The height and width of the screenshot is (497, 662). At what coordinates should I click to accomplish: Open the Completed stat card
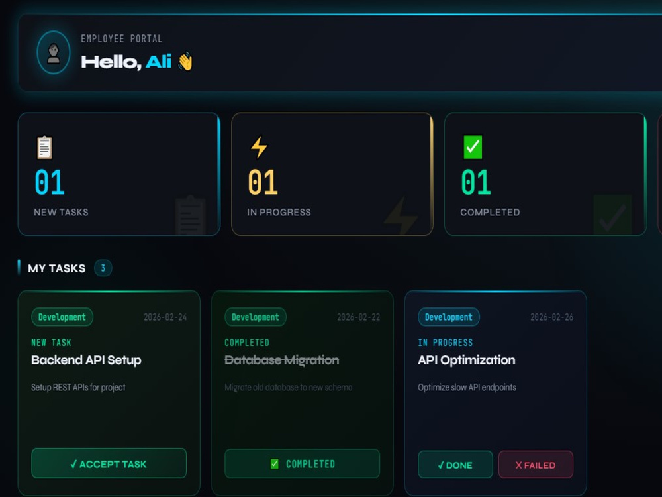(x=545, y=174)
